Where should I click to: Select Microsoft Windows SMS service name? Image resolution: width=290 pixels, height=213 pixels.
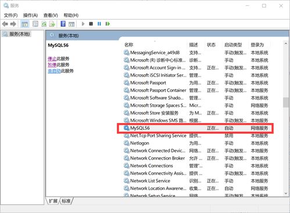click(158, 121)
